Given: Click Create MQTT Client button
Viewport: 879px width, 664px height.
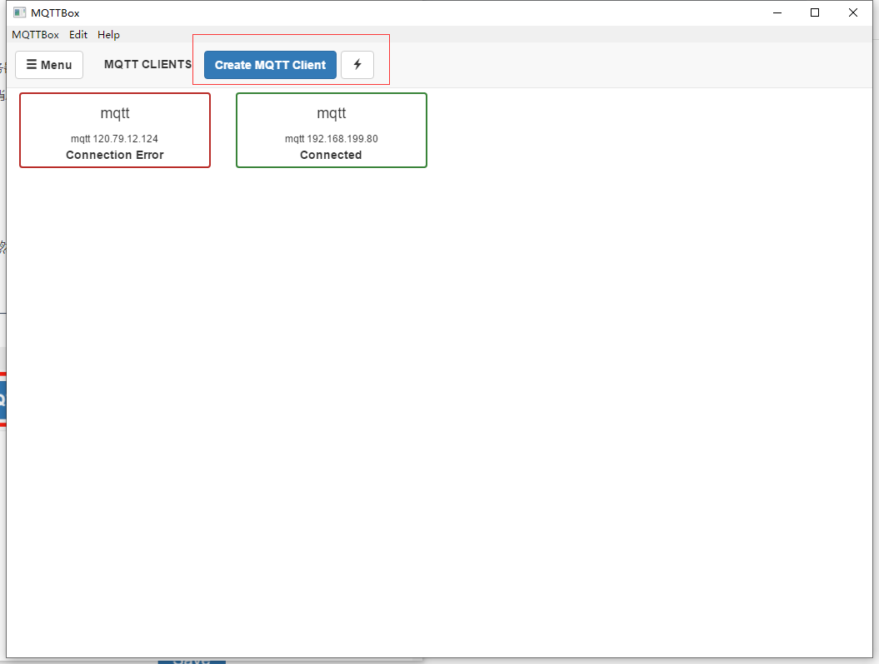Looking at the screenshot, I should point(270,65).
